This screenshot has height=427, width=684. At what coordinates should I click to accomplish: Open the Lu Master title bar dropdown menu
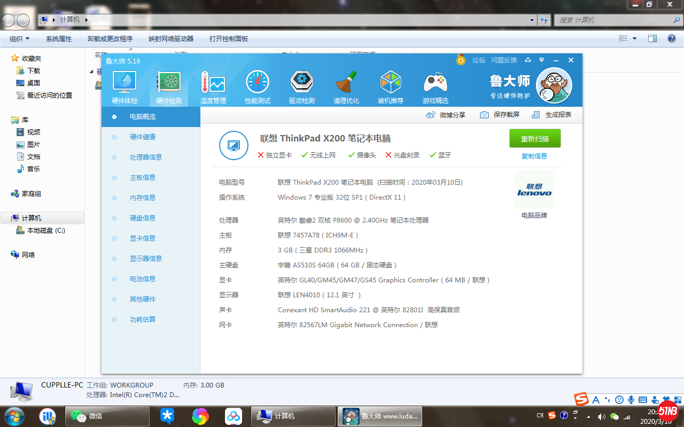tap(541, 60)
